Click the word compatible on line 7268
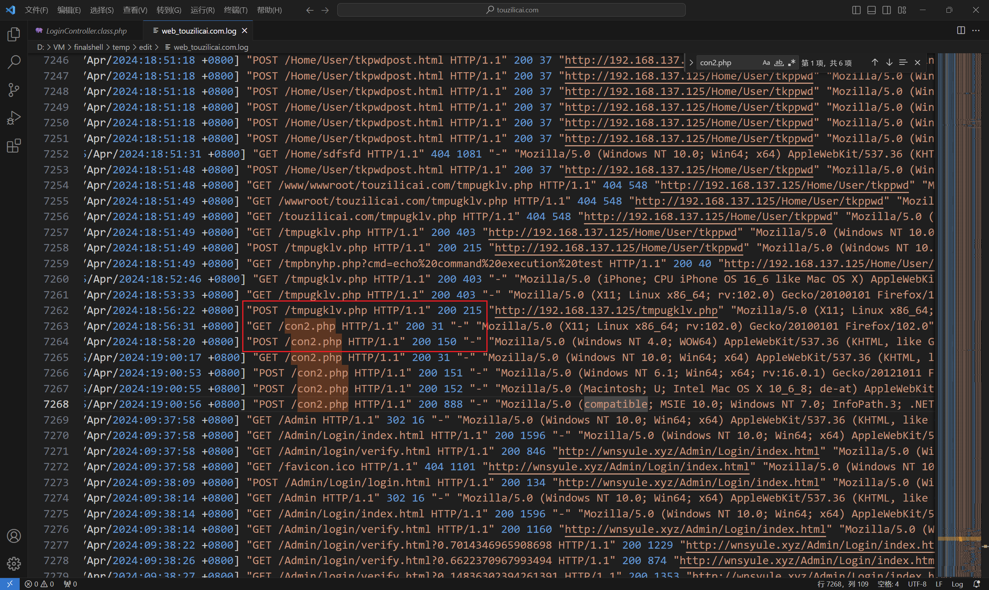Viewport: 989px width, 590px height. 615,404
